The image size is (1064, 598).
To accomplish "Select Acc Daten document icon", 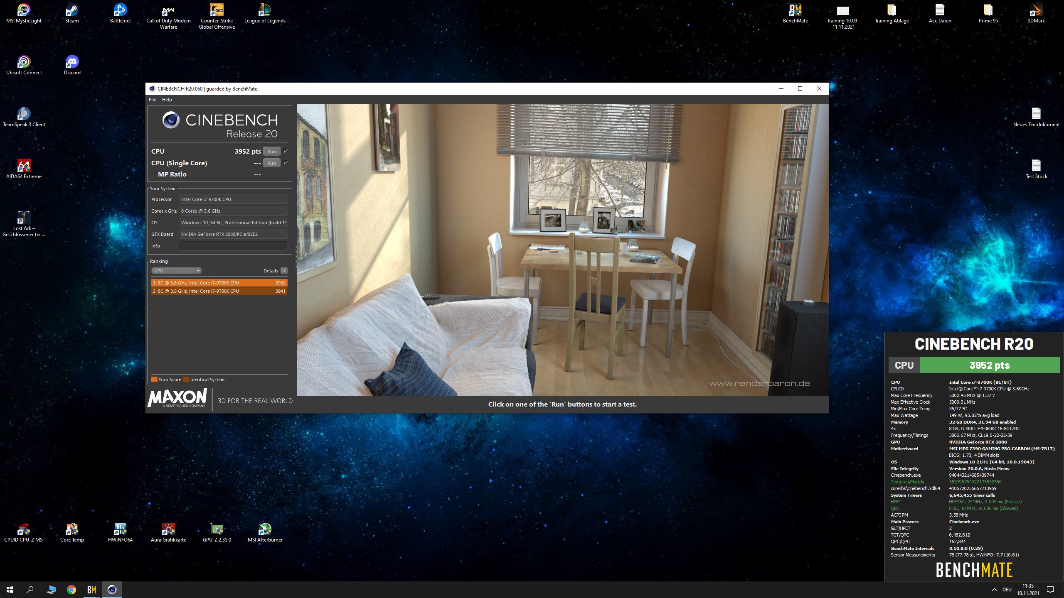I will (940, 13).
